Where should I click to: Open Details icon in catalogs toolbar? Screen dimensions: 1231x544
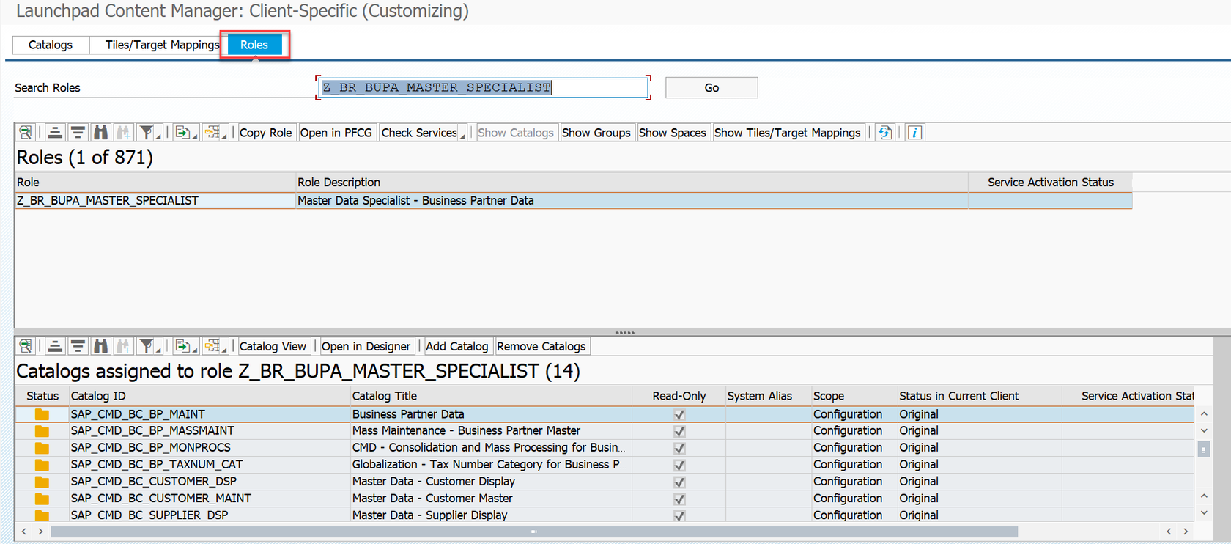(x=26, y=346)
